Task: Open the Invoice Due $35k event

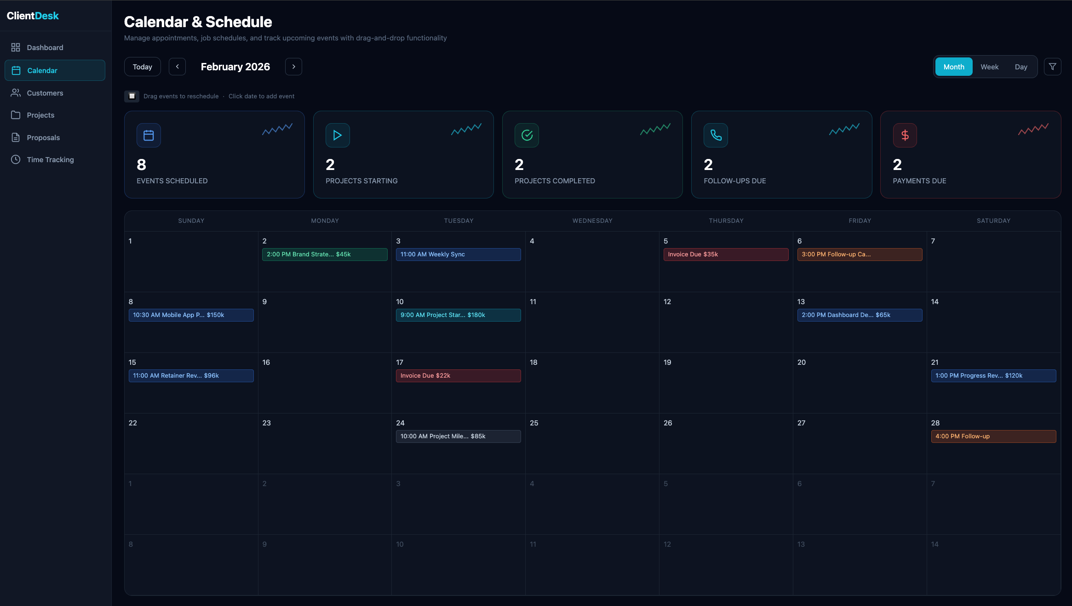Action: (725, 254)
